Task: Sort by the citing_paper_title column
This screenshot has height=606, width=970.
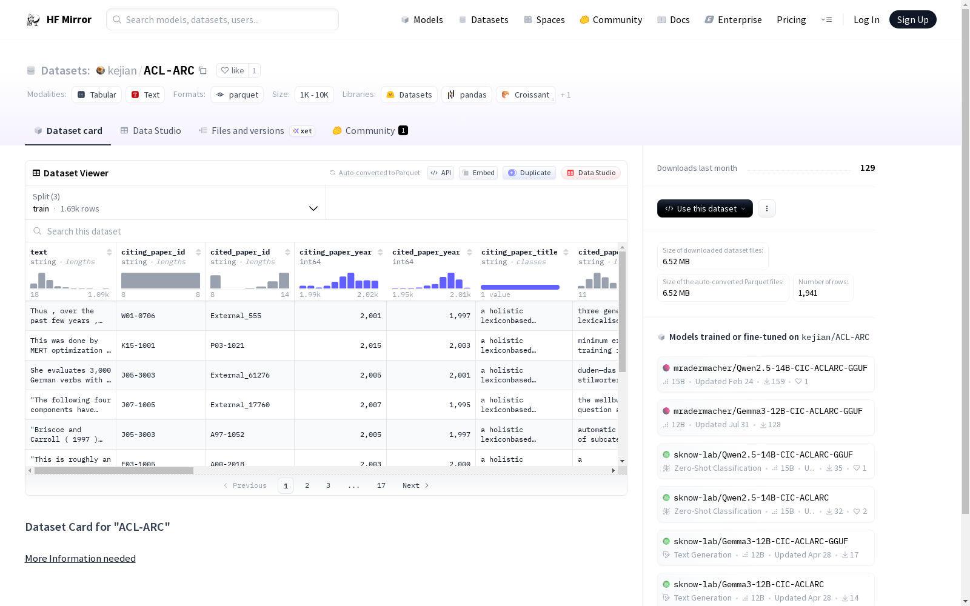Action: click(566, 252)
